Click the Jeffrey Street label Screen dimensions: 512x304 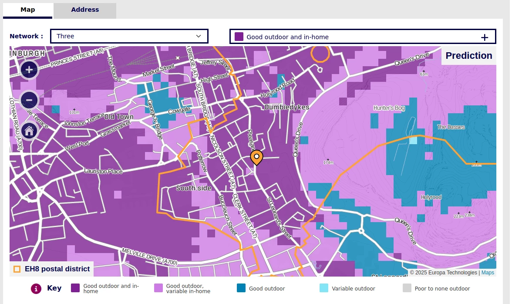coord(215,64)
